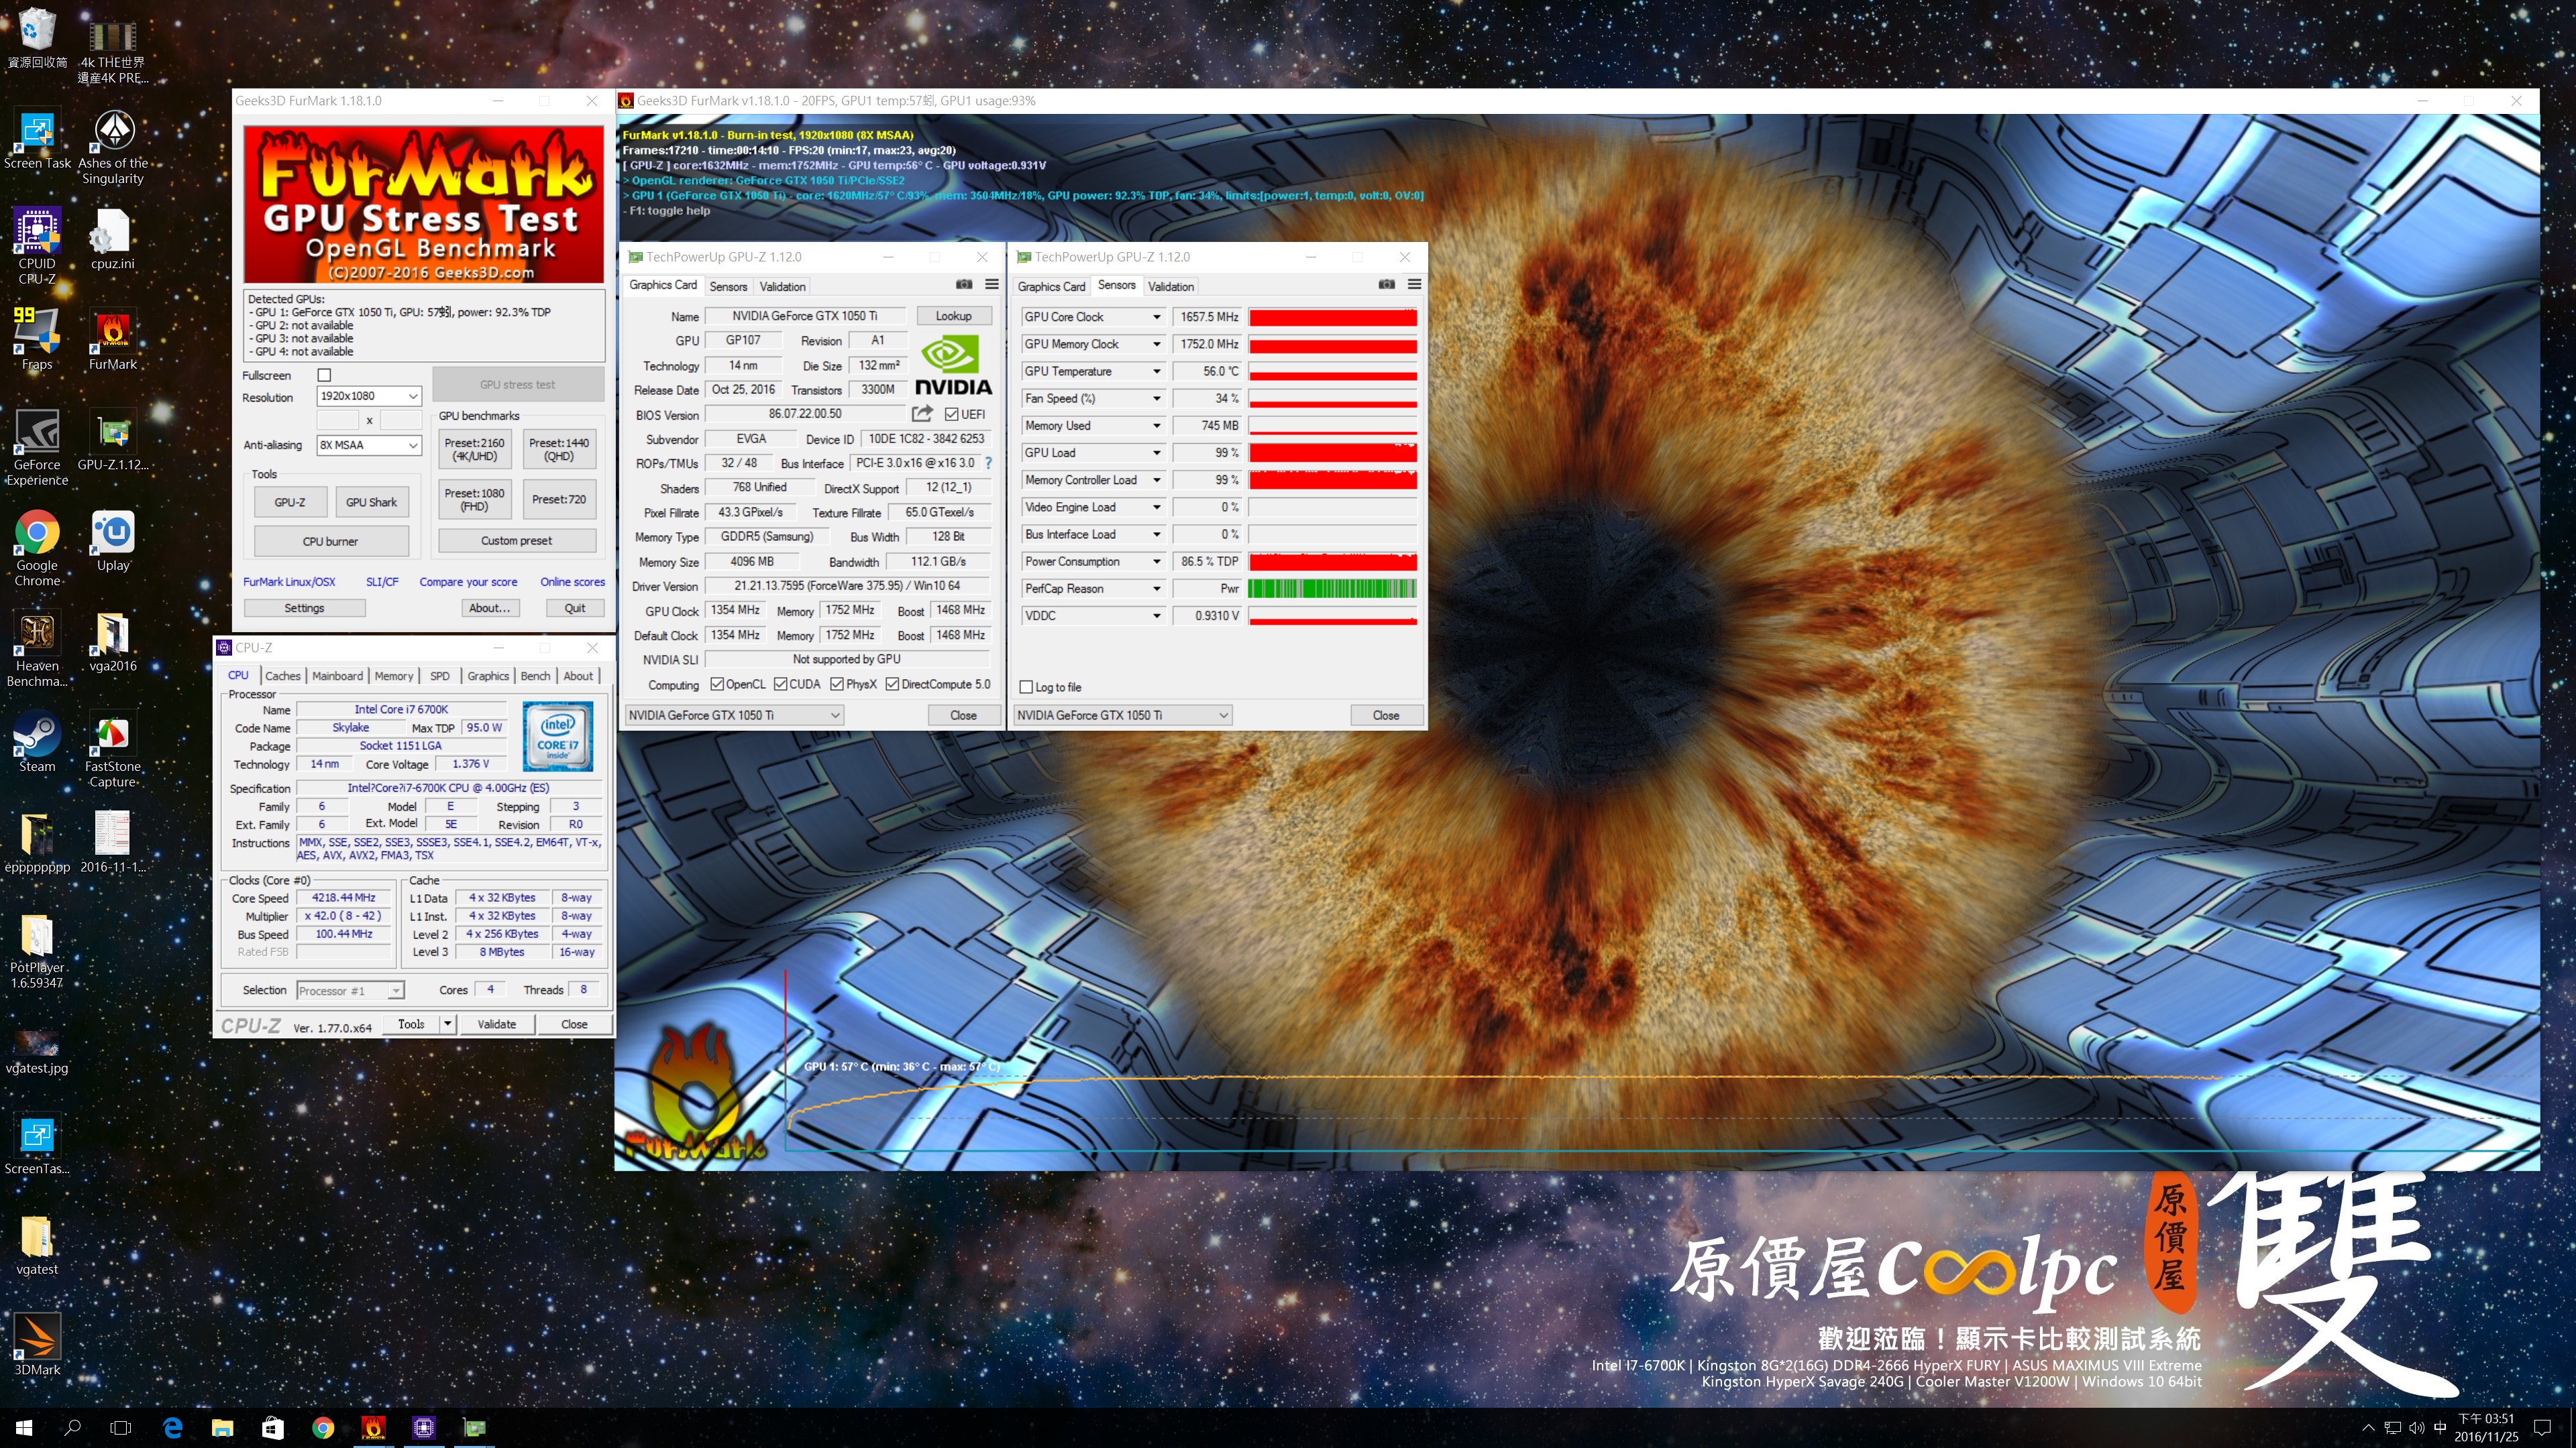Image resolution: width=2576 pixels, height=1448 pixels.
Task: Open the GeForce Experience desktop icon
Action: pyautogui.click(x=37, y=448)
